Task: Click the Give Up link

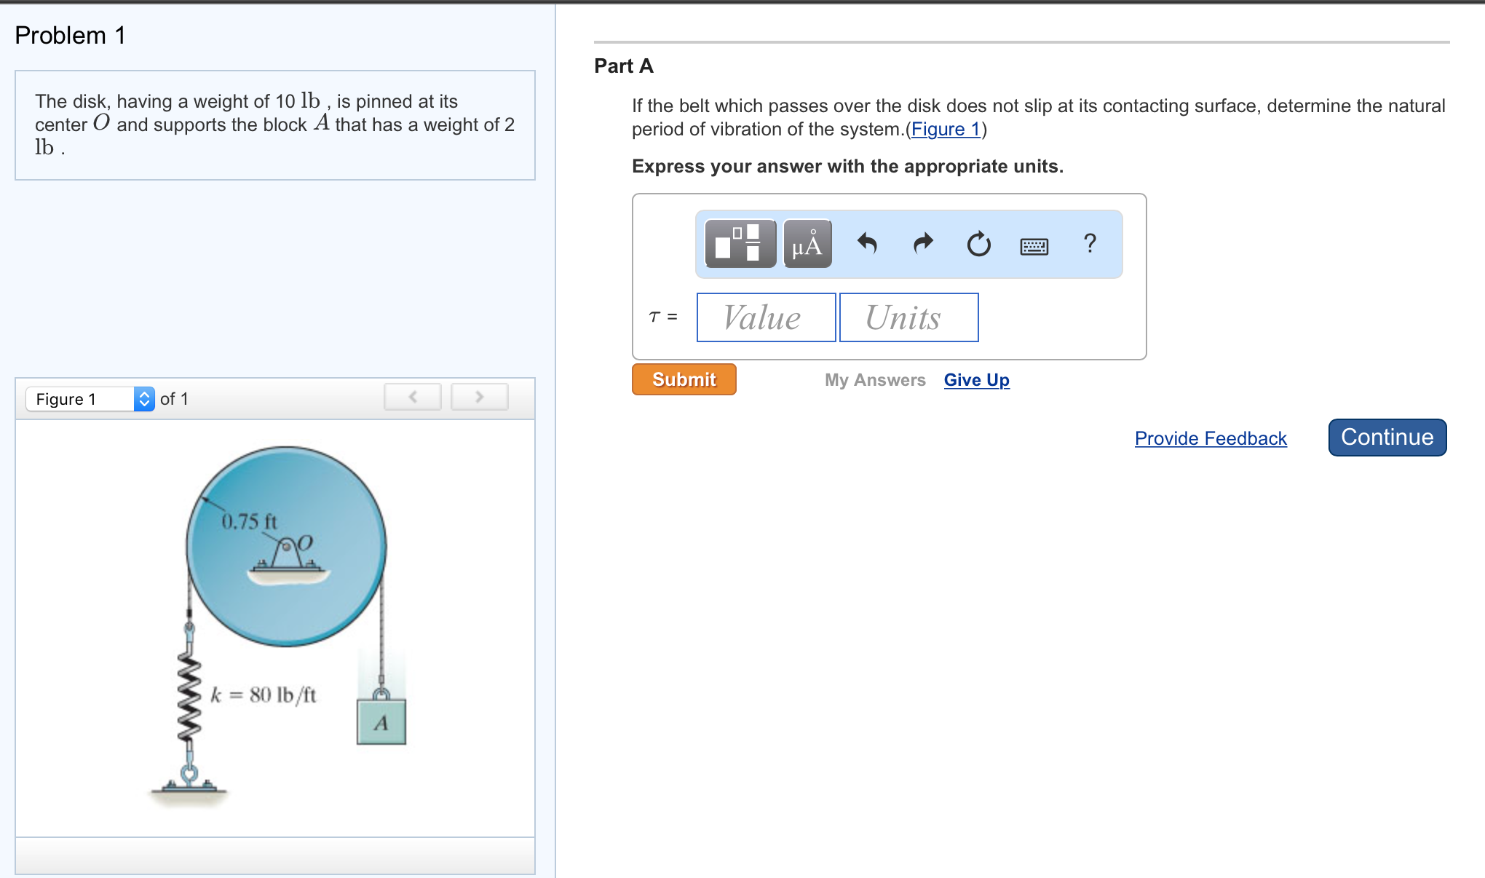Action: point(976,379)
